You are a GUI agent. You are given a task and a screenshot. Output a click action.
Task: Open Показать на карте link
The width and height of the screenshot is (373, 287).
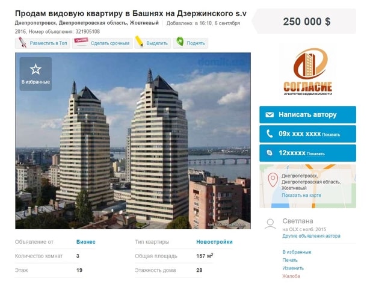[301, 196]
